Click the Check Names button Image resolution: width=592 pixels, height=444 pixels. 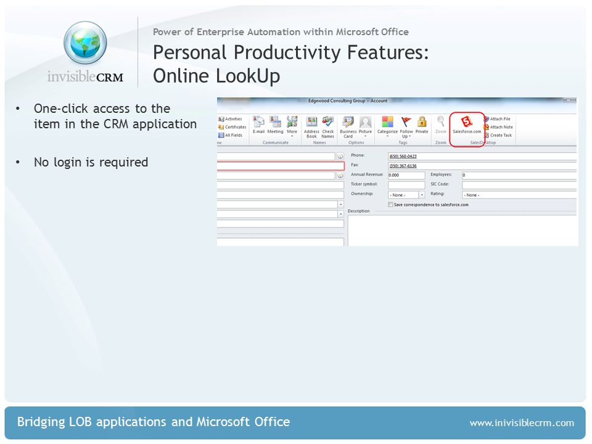tap(327, 127)
